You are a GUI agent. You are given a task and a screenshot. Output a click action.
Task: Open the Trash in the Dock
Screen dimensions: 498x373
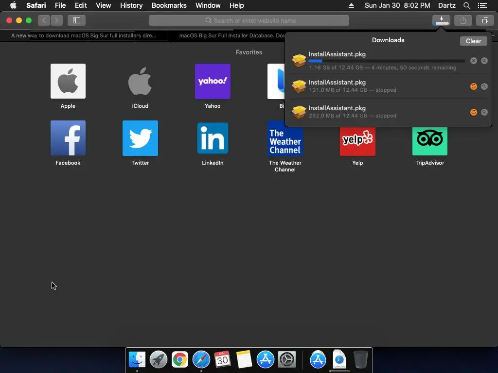pyautogui.click(x=360, y=359)
